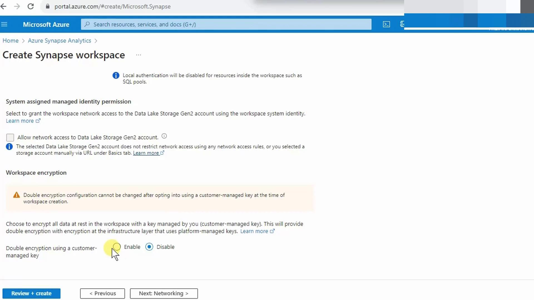
Task: Click the Azure search resources field
Action: click(x=226, y=24)
